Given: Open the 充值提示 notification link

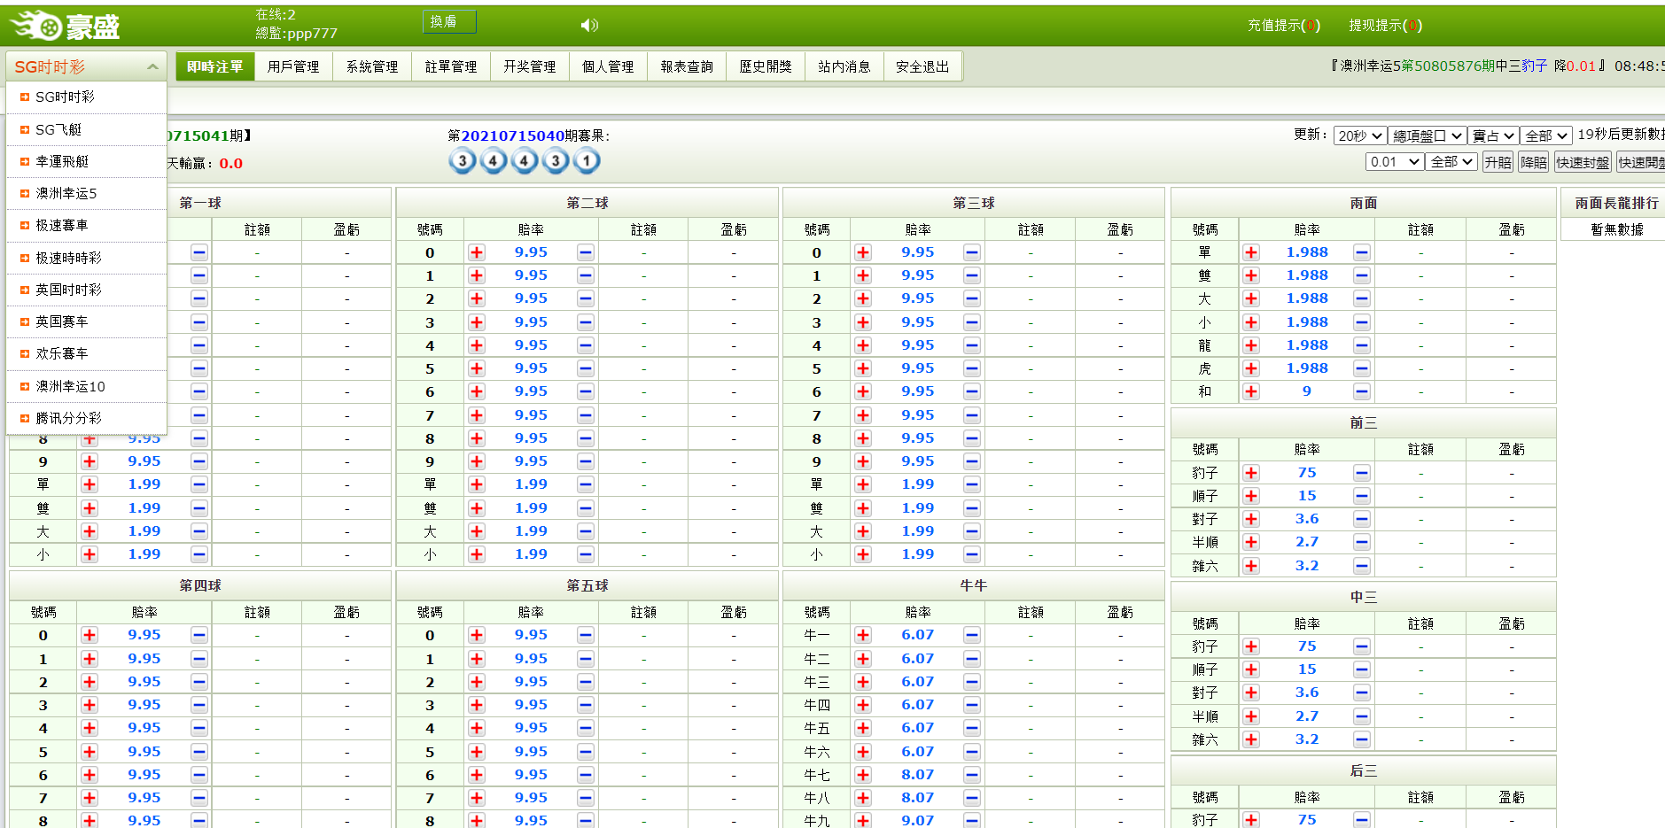Looking at the screenshot, I should [x=1283, y=25].
